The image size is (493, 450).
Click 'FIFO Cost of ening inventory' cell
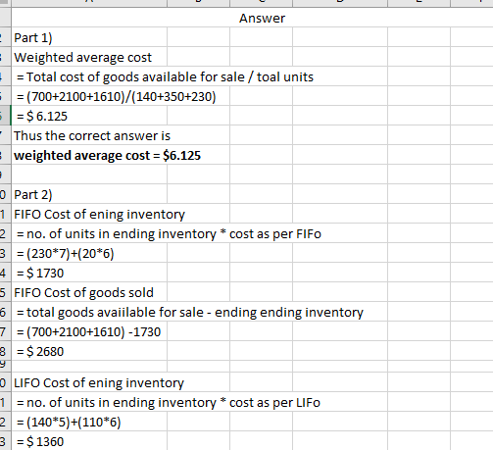click(x=99, y=214)
